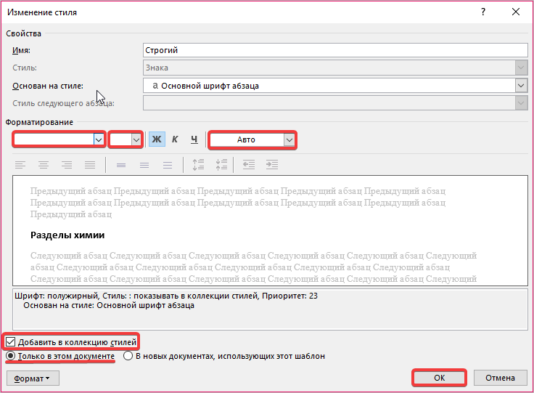Click the 'Отмена' cancel button
The image size is (534, 393).
pos(500,378)
